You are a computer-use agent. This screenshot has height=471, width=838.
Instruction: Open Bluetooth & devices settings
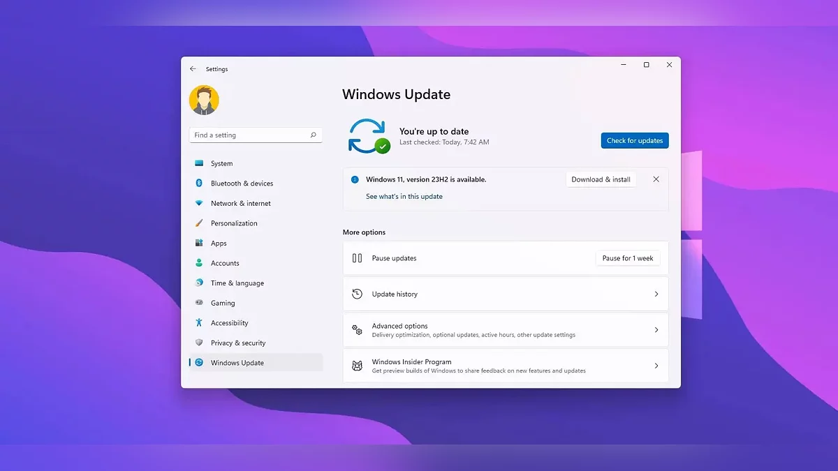[x=256, y=184]
